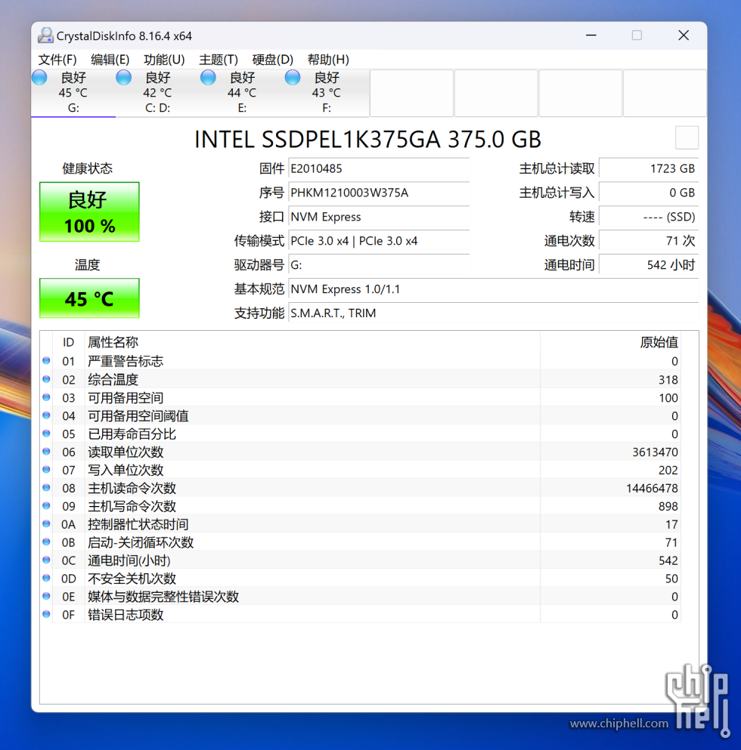Image resolution: width=741 pixels, height=750 pixels.
Task: Open the 功能(U) menu
Action: pyautogui.click(x=164, y=60)
